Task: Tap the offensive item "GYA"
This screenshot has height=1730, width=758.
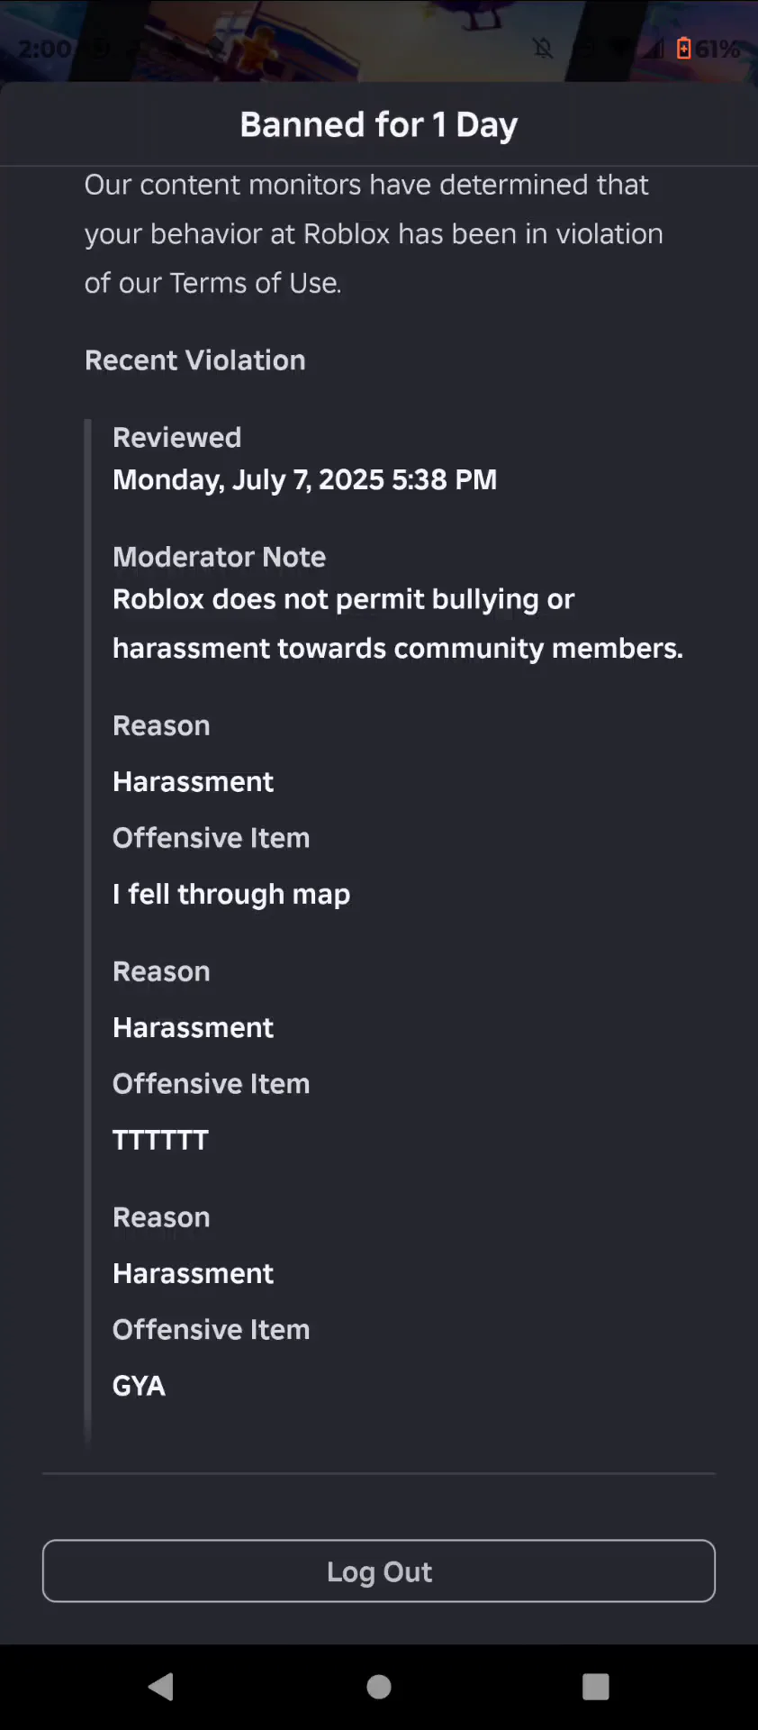Action: coord(139,1386)
